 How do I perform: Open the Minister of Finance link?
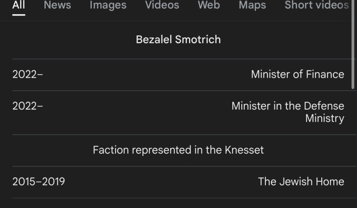click(x=297, y=74)
